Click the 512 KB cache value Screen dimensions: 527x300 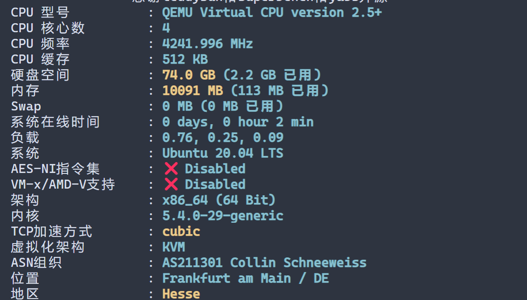point(185,59)
